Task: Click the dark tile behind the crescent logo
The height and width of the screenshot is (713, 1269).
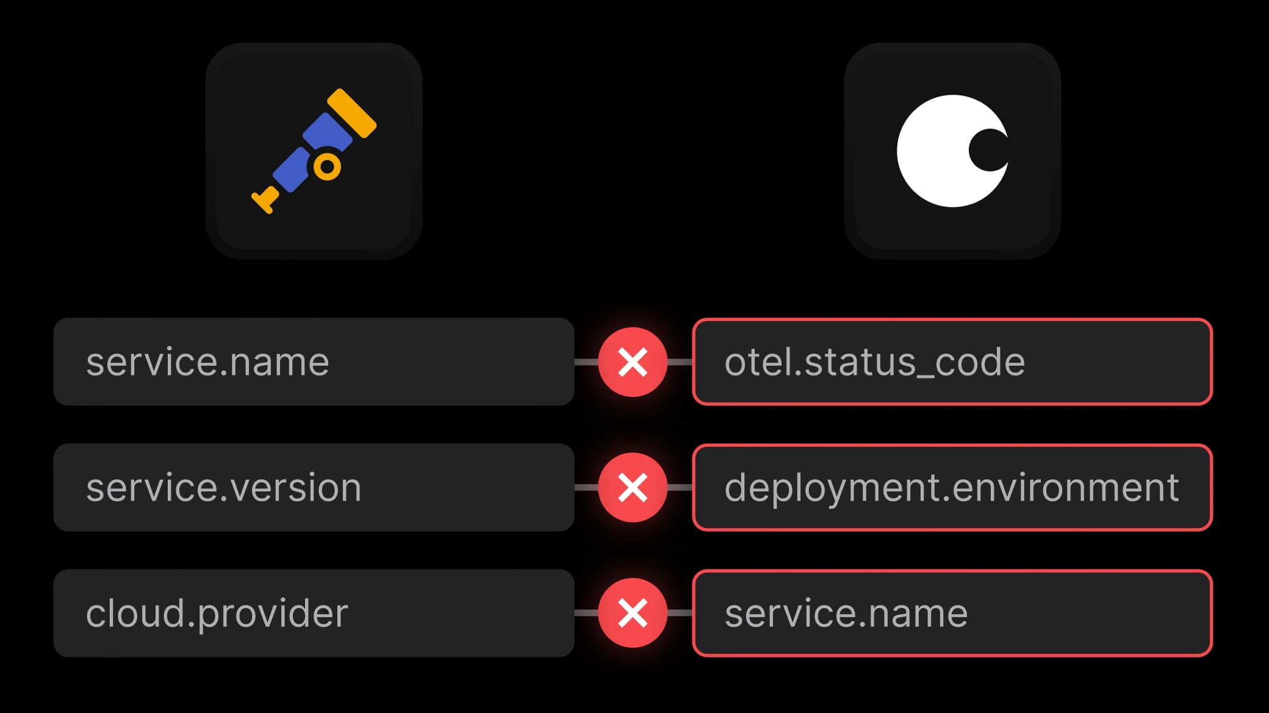Action: coord(952,151)
